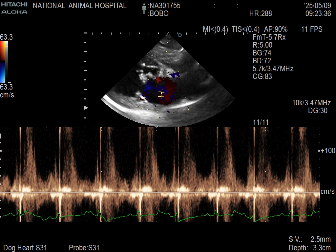The height and width of the screenshot is (252, 336).
Task: Click the focus position triangle marker
Action: tap(86, 108)
